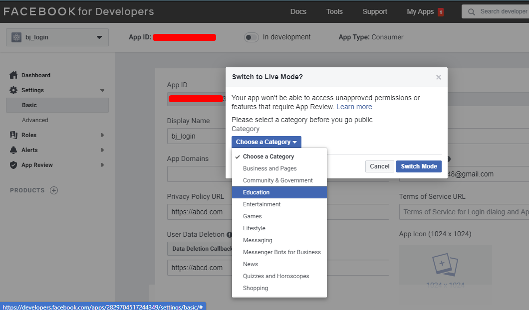Open the Choose a Category dropdown
Screen dimensions: 529x310
click(266, 142)
